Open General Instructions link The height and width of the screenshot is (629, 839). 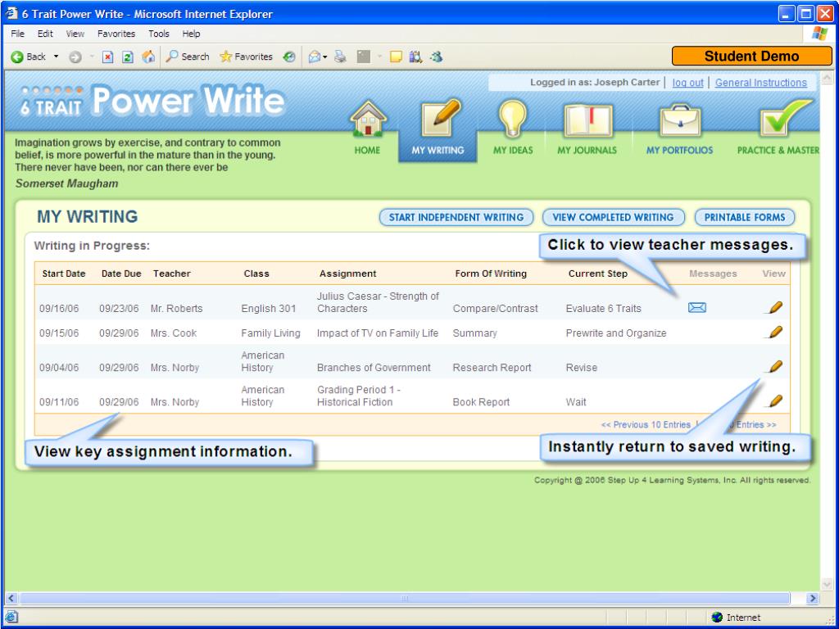click(761, 83)
